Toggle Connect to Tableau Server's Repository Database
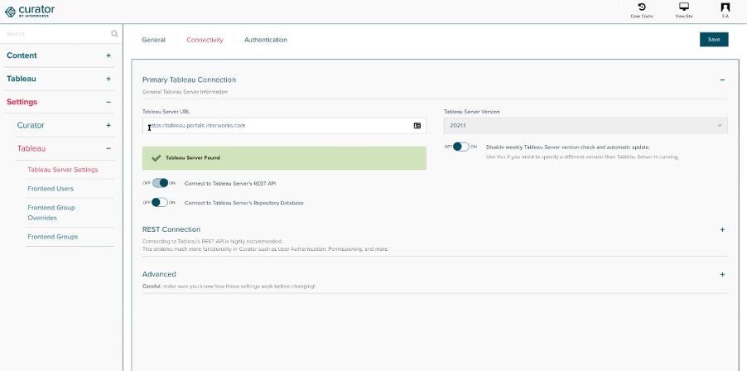 [x=160, y=202]
